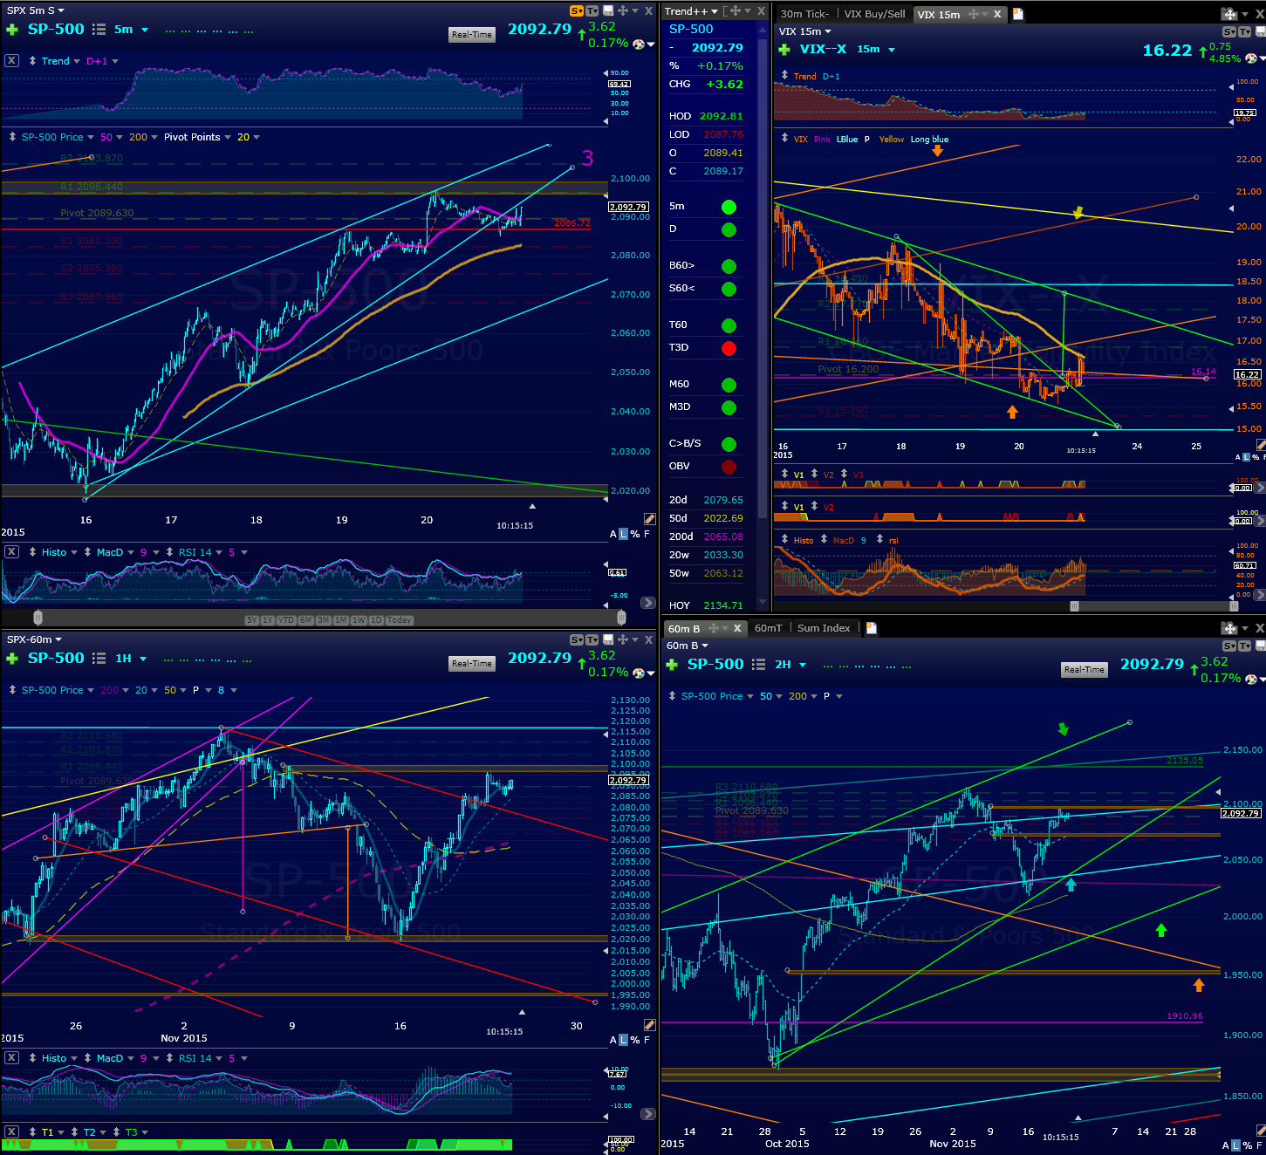Open the color palette icon in SPX 5m chart

(639, 44)
